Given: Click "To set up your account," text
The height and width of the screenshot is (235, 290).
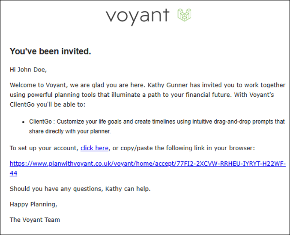Looking at the screenshot, I should [44, 148].
